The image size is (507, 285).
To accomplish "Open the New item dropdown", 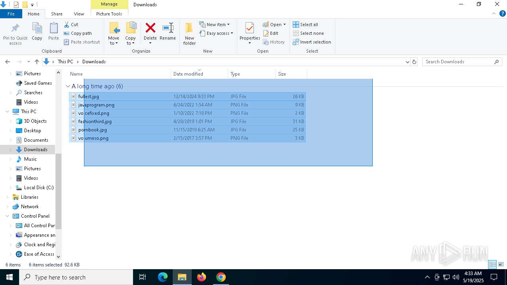I will coord(214,25).
